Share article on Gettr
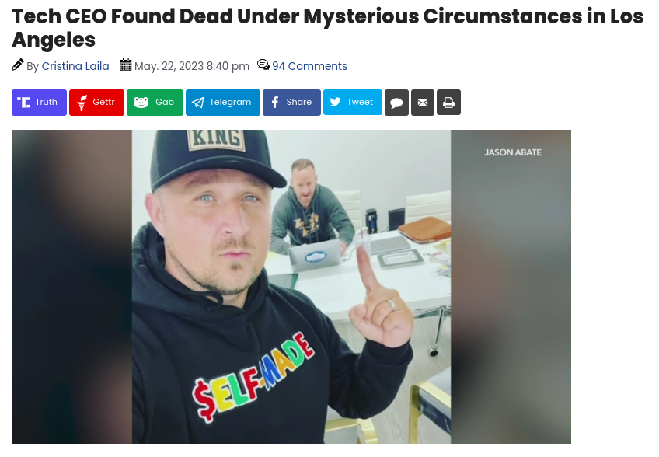Viewport: 659px width, 457px height. click(96, 102)
